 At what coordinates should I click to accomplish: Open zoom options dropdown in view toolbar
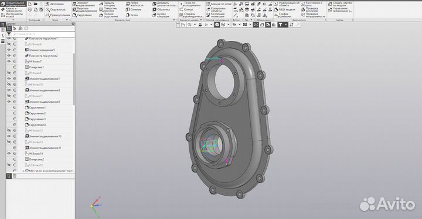click(195, 25)
